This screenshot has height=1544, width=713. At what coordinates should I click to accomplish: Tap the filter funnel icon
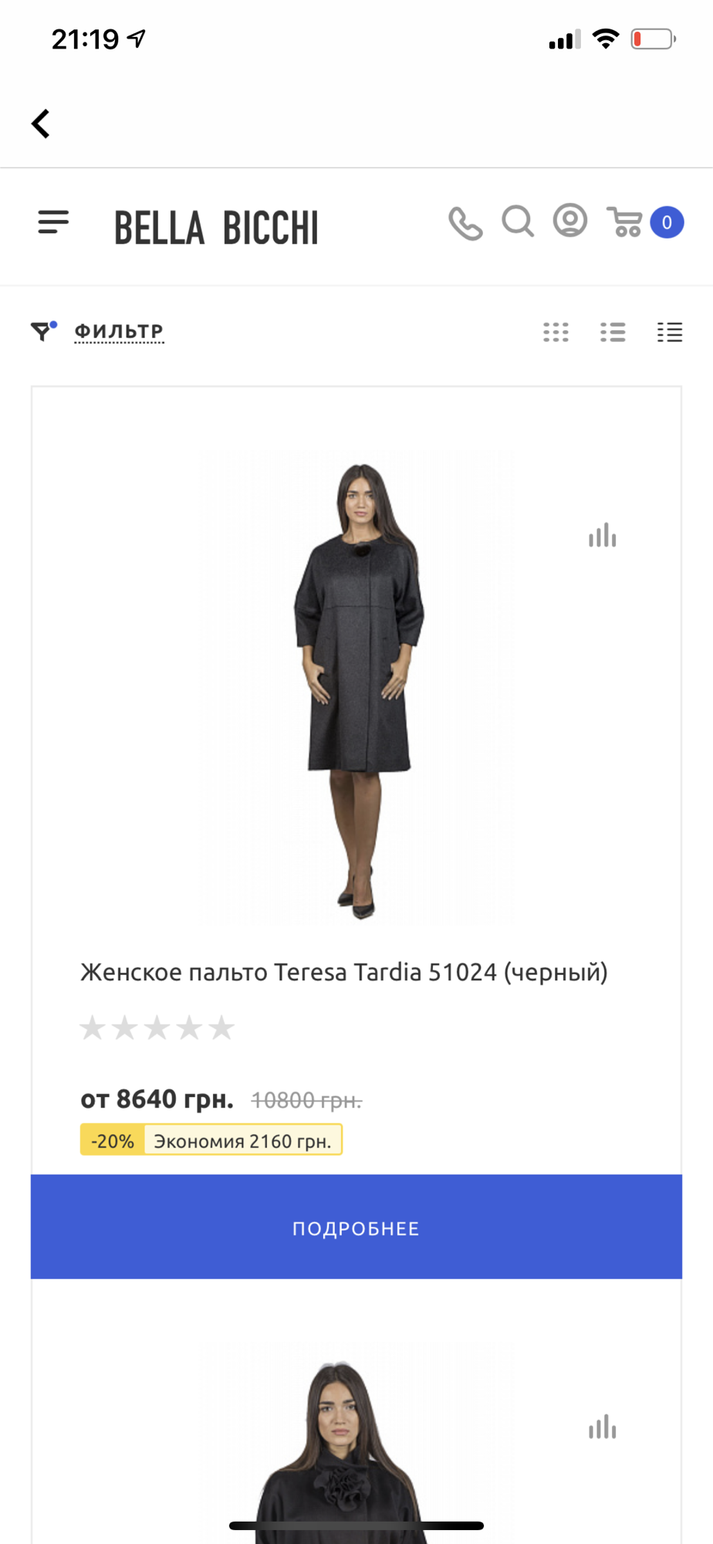[x=43, y=331]
